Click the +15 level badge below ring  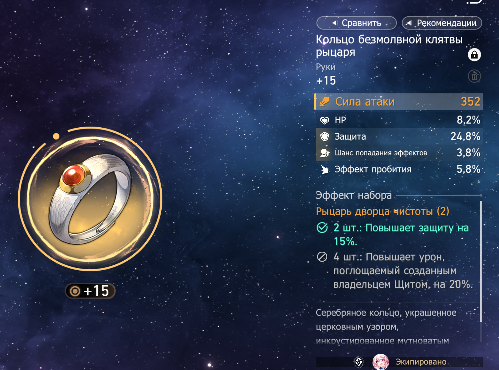click(x=90, y=291)
